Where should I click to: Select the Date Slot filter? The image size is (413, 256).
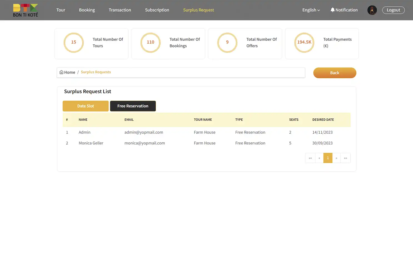click(x=86, y=106)
